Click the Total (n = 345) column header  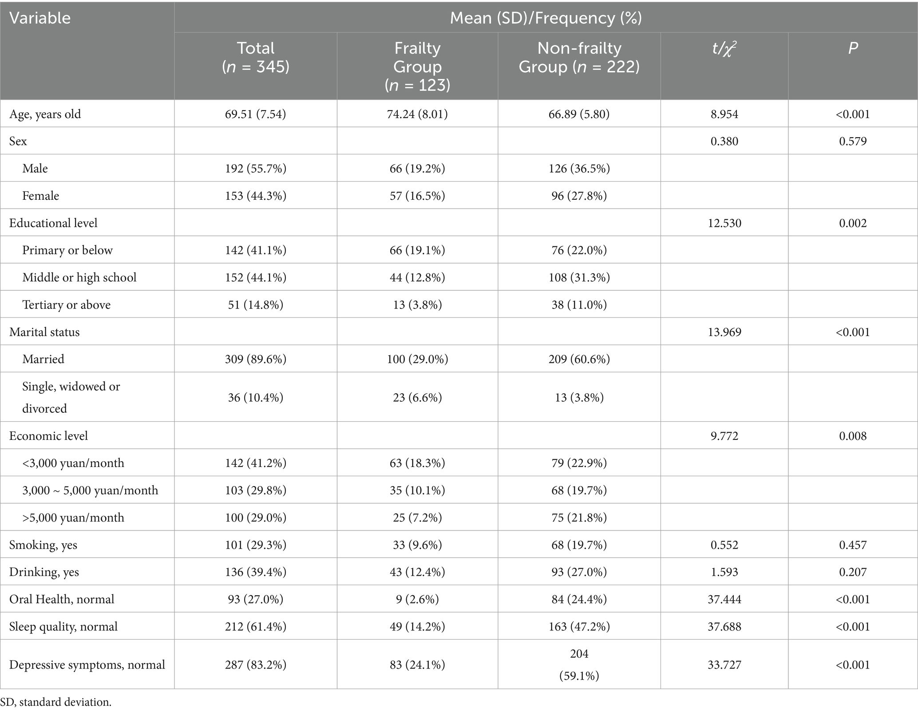pyautogui.click(x=256, y=57)
